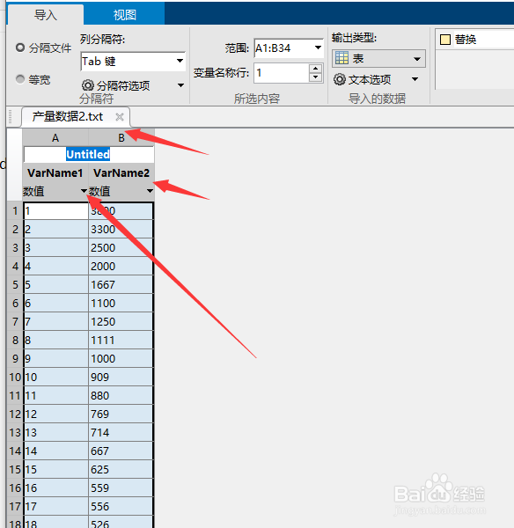
Task: Click the VarName1 variable name
Action: pos(55,173)
